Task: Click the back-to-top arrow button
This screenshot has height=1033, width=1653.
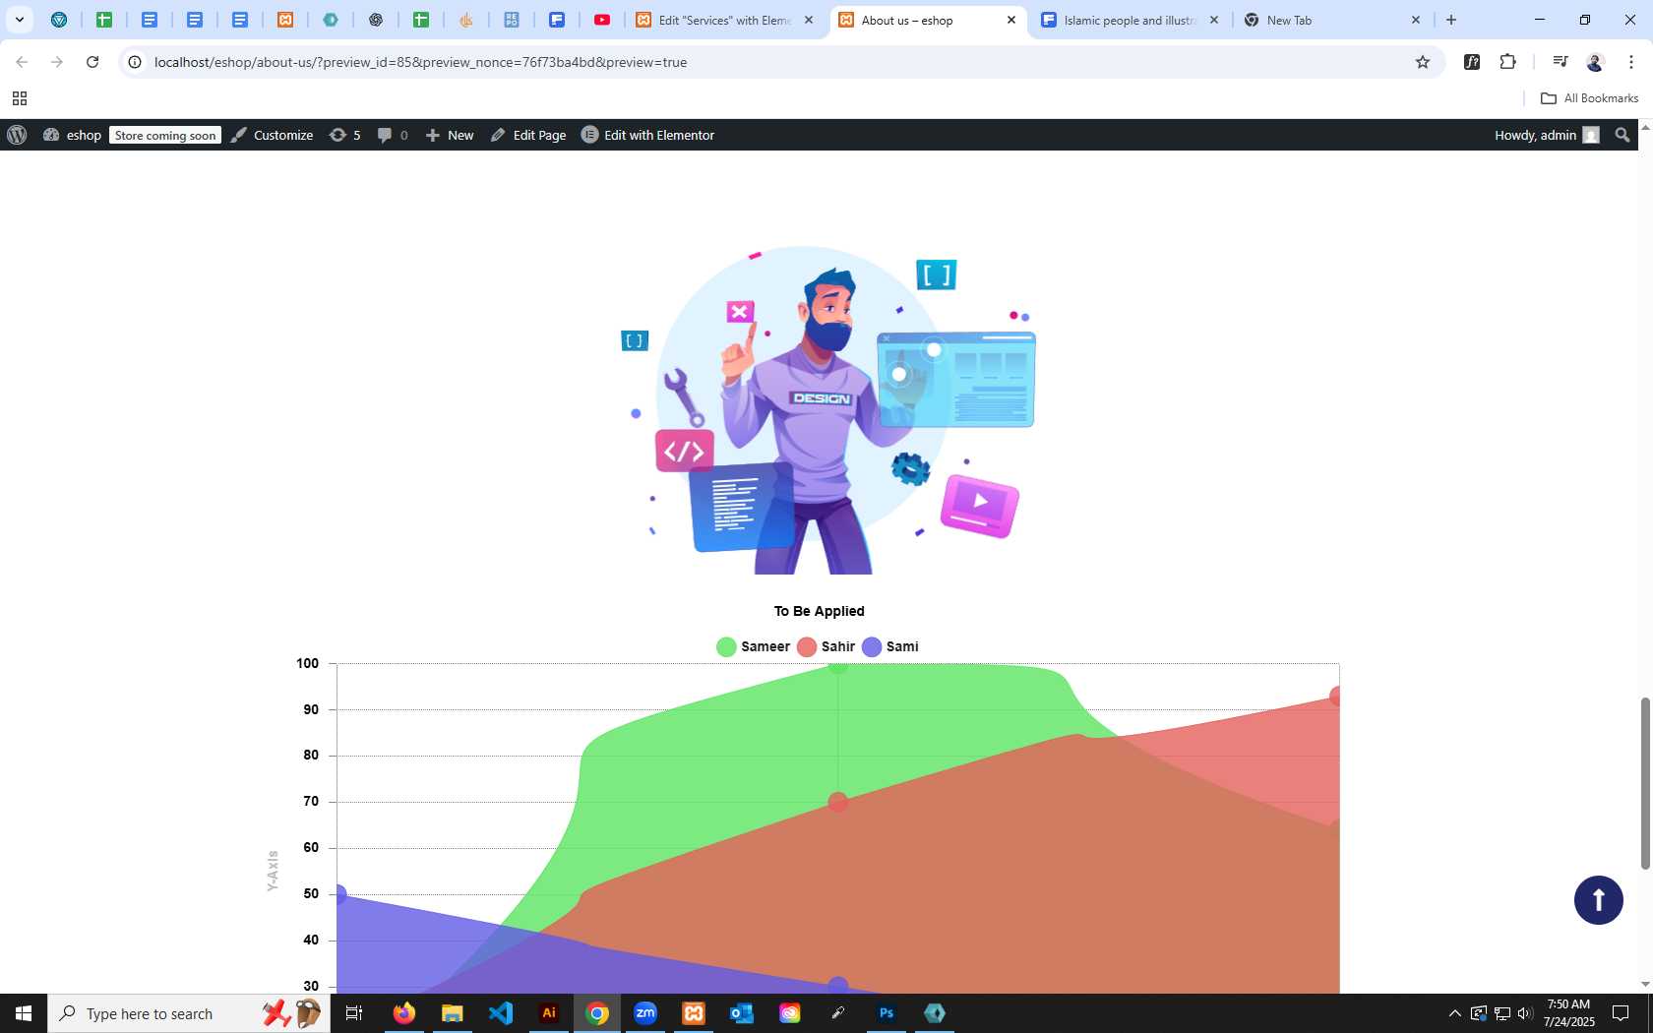Action: click(x=1599, y=900)
